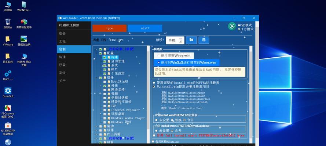Click folder icon beside Internet Explorer
This screenshot has height=146, width=326.
[109, 110]
